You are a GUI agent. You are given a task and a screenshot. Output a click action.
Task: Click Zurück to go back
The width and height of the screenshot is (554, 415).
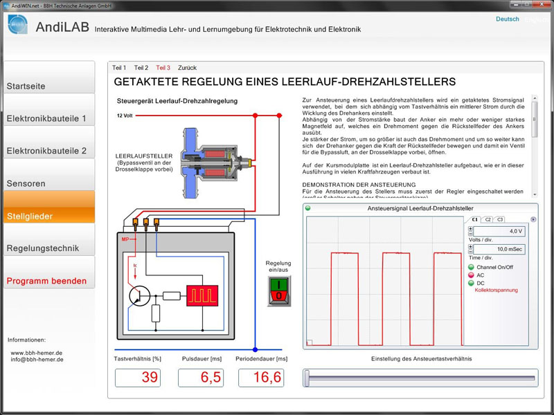pyautogui.click(x=187, y=68)
